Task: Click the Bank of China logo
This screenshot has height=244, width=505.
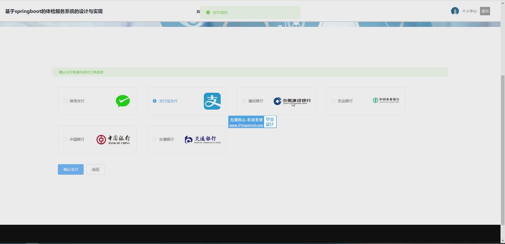Action: click(x=113, y=140)
